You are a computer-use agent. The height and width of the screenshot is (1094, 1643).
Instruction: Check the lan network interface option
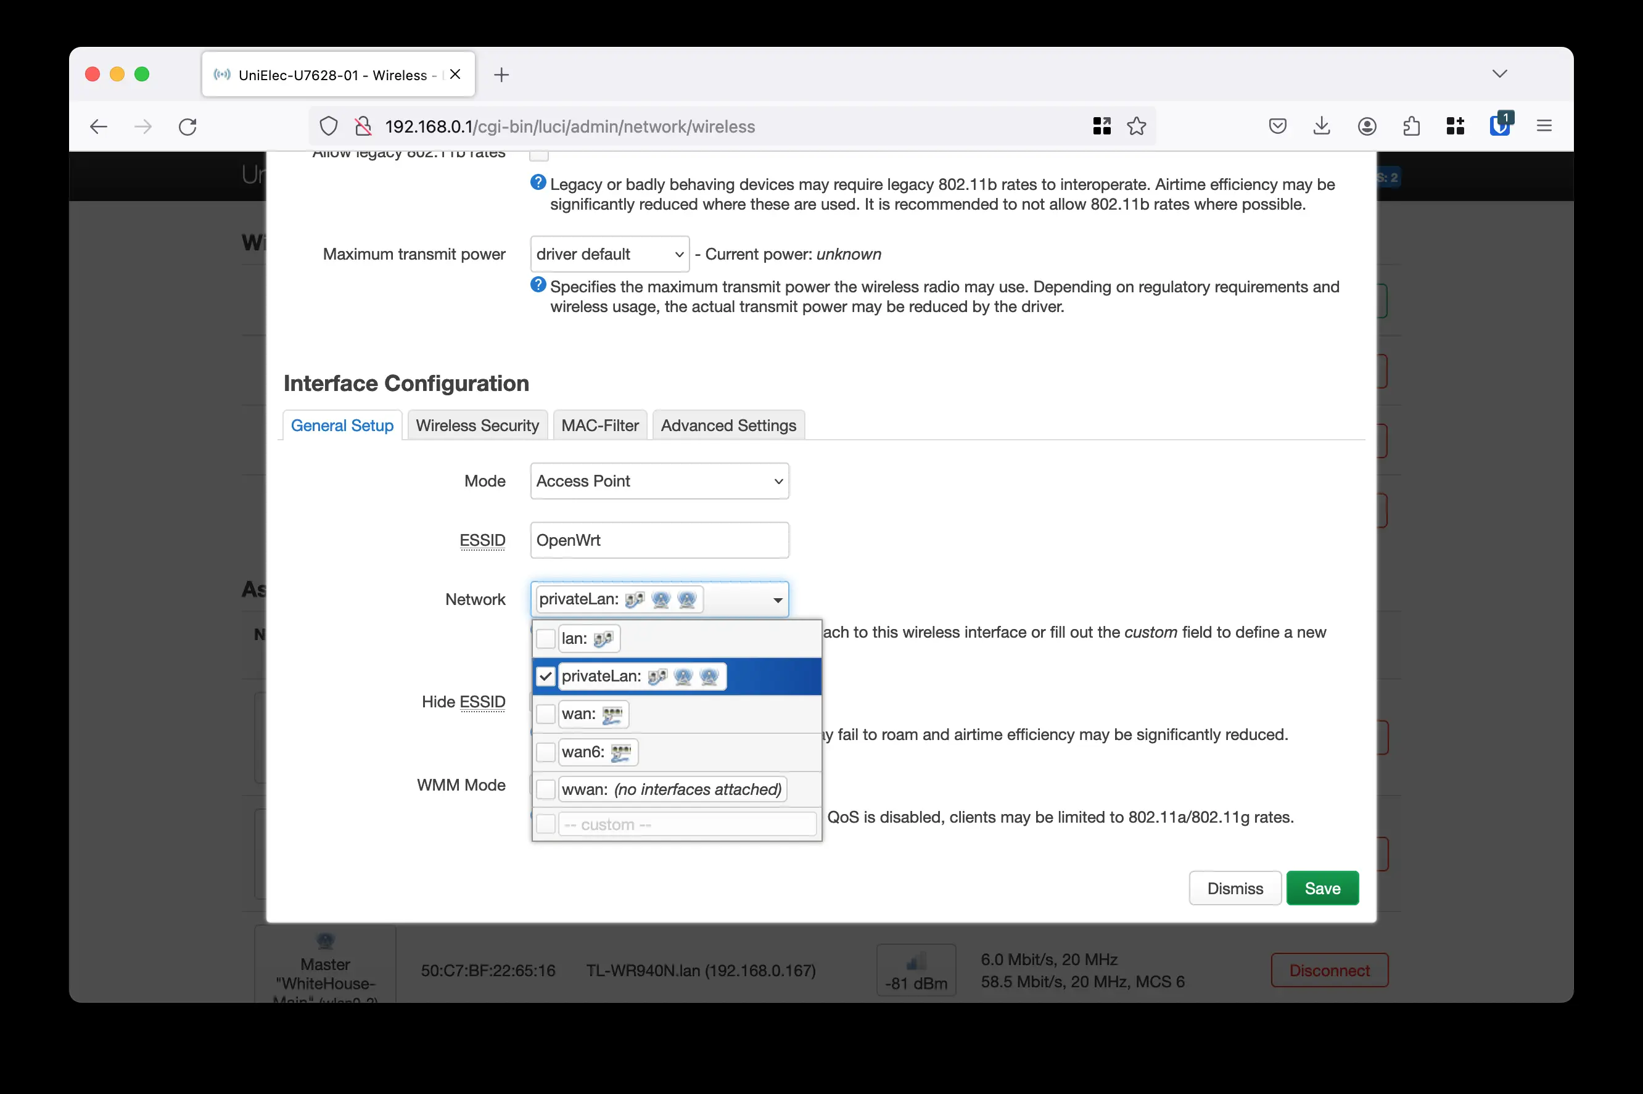pos(547,638)
